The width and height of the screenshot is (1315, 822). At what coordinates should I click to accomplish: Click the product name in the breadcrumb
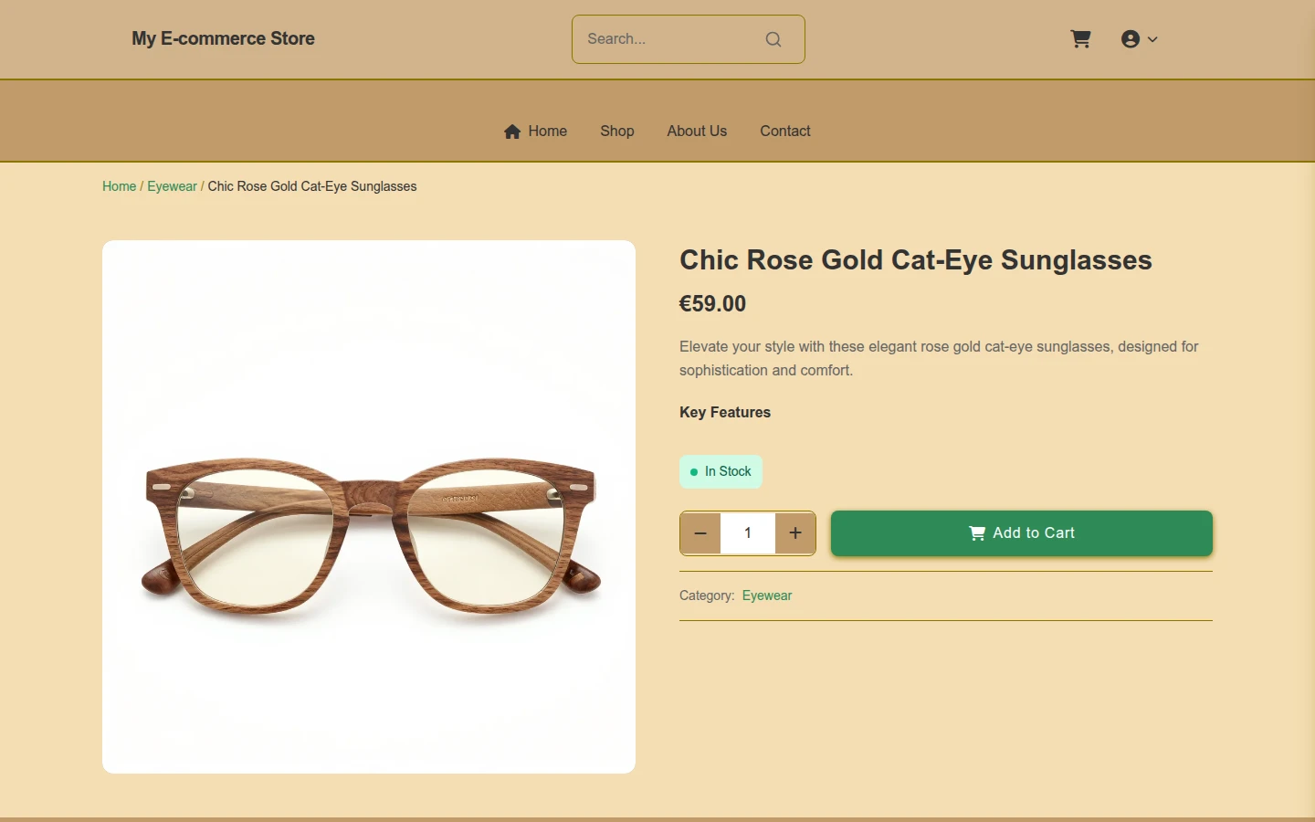[x=312, y=186]
